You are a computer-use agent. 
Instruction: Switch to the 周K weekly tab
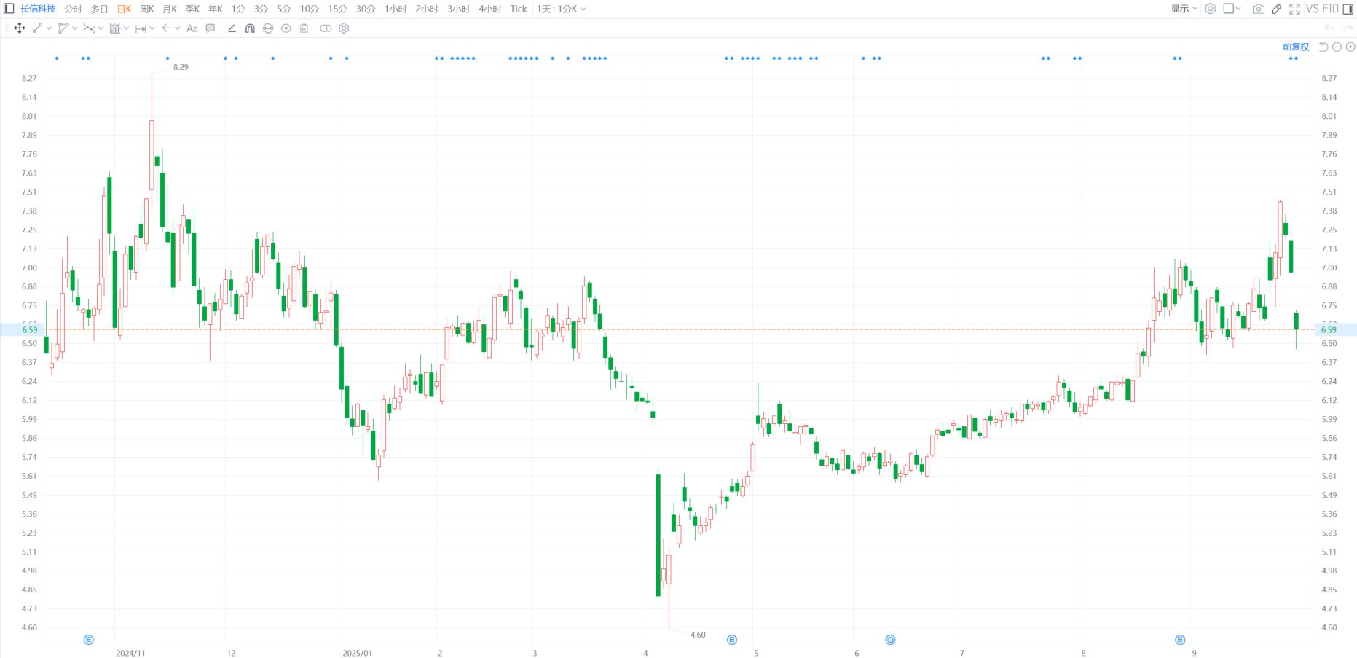click(146, 9)
